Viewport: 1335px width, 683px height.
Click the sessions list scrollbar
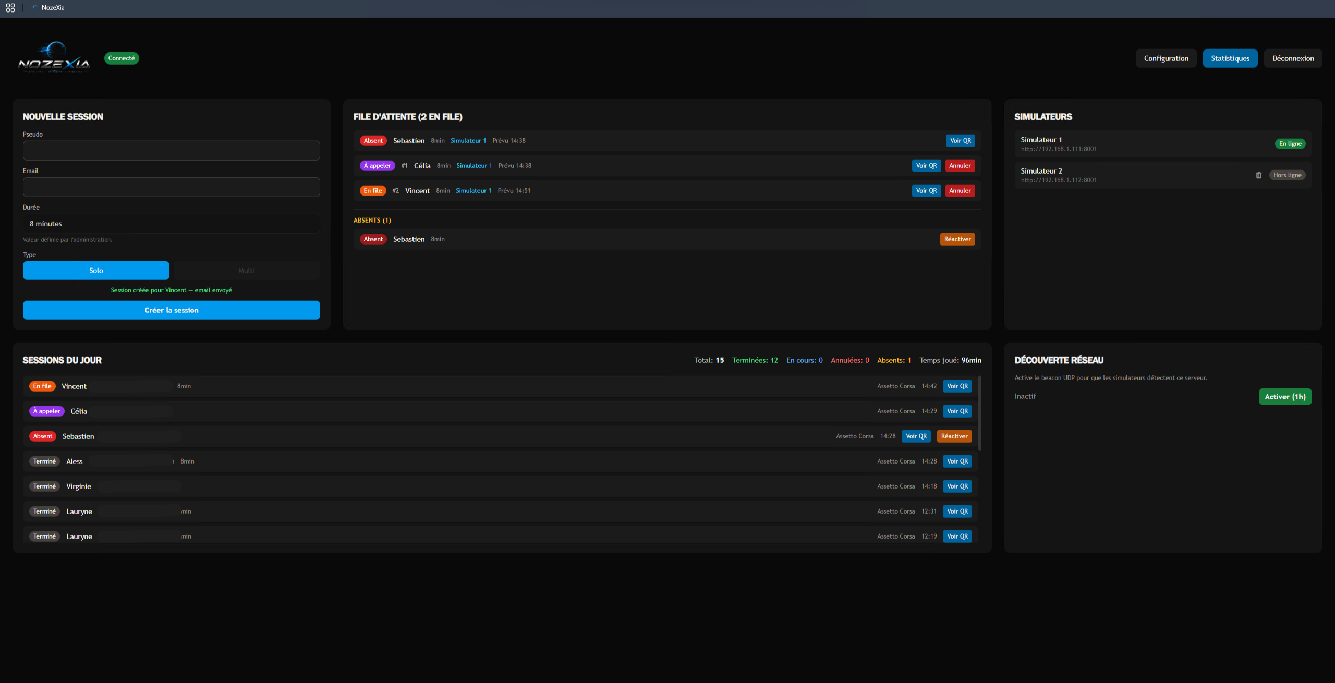click(x=980, y=413)
